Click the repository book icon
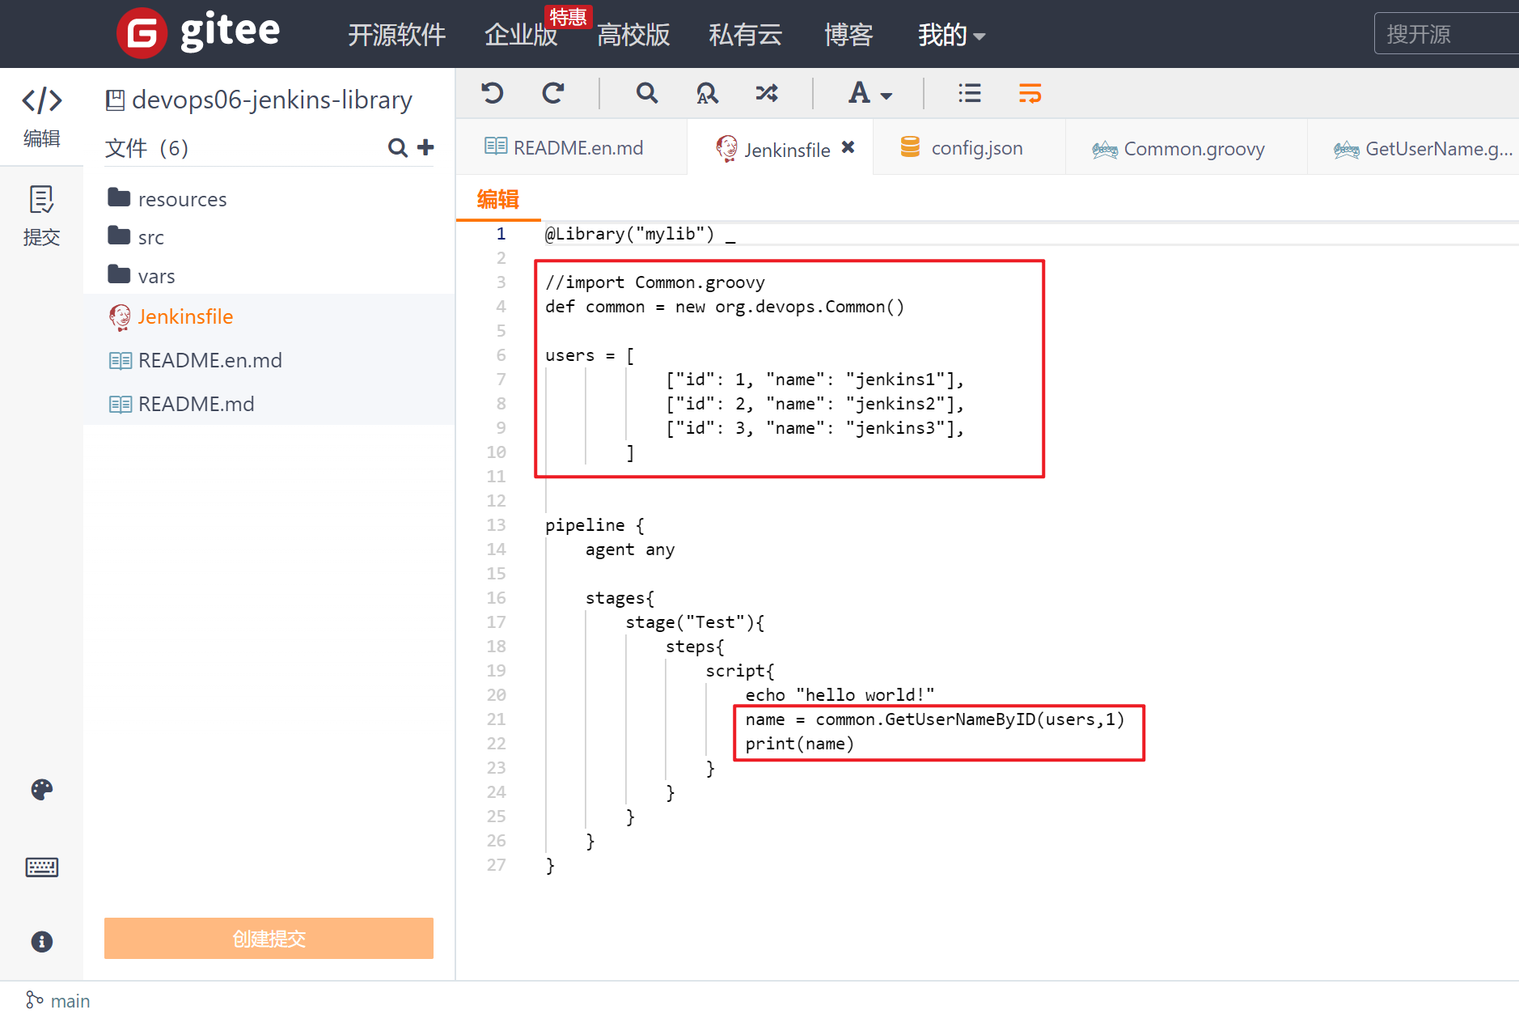This screenshot has height=1014, width=1519. 115,100
